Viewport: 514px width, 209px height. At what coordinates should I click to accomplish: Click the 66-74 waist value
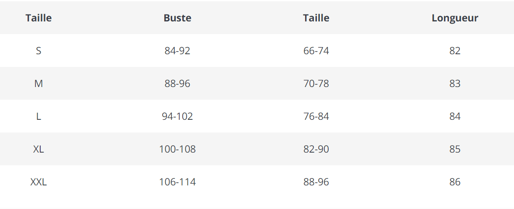click(316, 51)
